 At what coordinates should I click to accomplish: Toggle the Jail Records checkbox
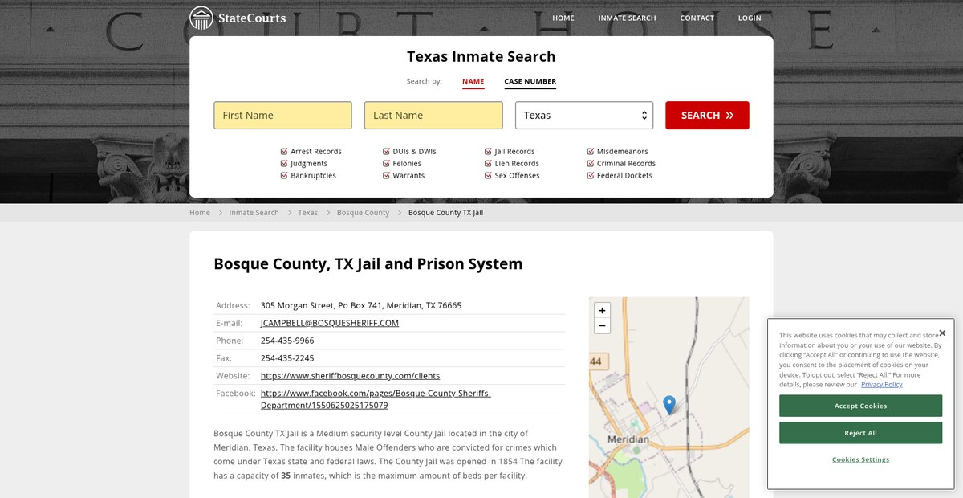click(x=488, y=151)
